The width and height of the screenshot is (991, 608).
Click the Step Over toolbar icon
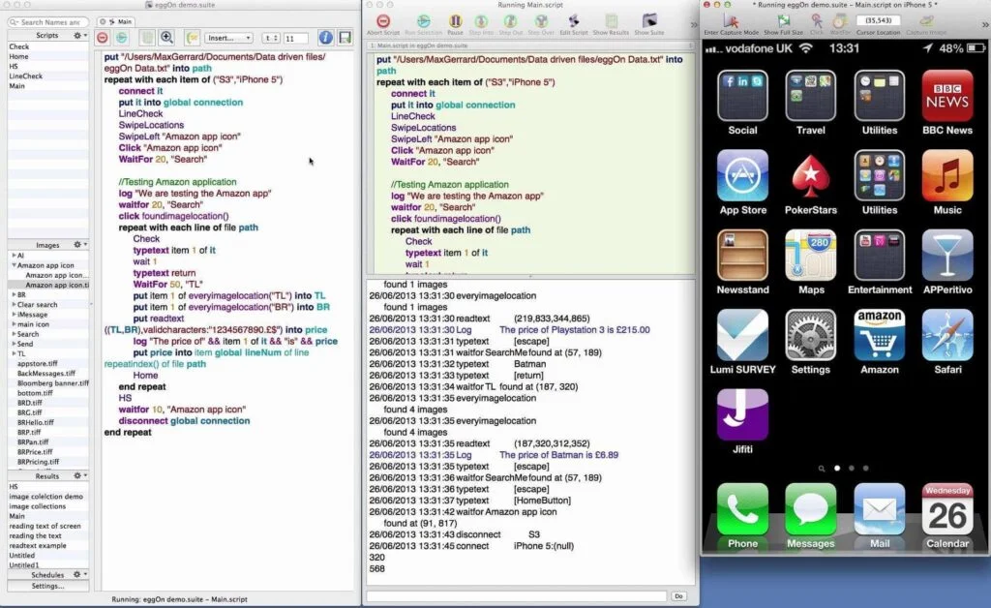coord(541,23)
